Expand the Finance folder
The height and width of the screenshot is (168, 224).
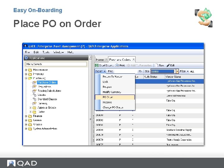(26, 116)
